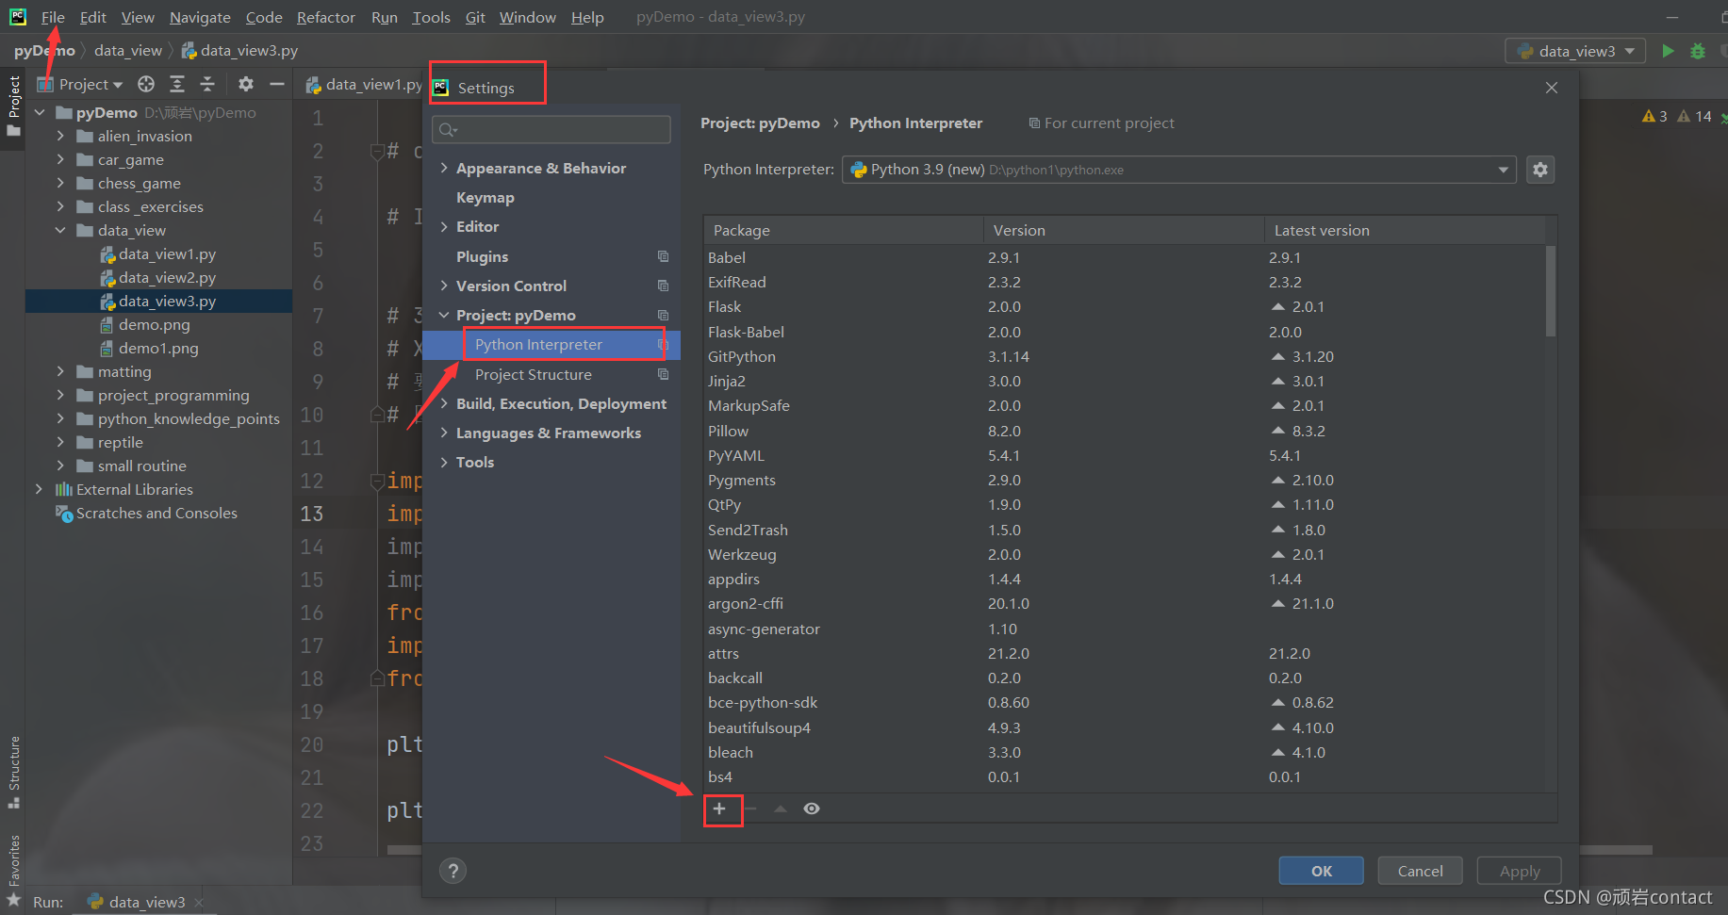The width and height of the screenshot is (1728, 915).
Task: Click Python Interpreter breadcrumb in Settings
Action: [915, 123]
